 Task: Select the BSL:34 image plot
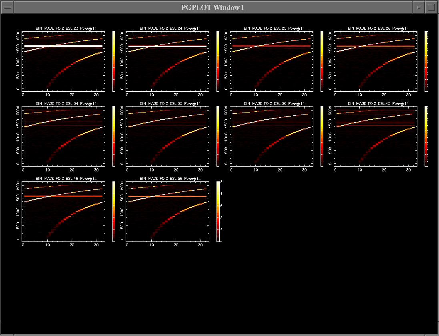63,136
